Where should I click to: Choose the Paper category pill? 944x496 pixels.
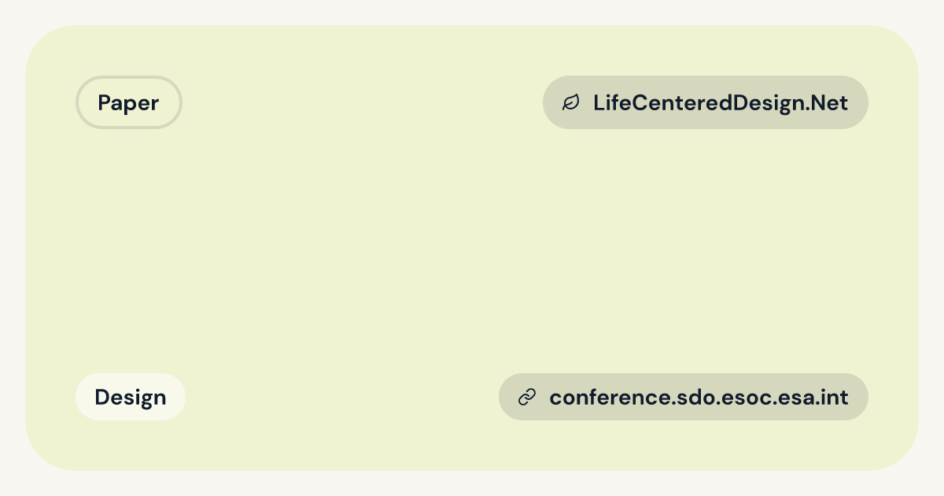pyautogui.click(x=129, y=102)
